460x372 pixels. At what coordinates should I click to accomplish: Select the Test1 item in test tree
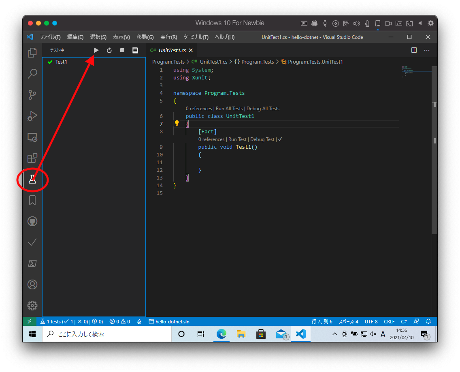coord(61,62)
